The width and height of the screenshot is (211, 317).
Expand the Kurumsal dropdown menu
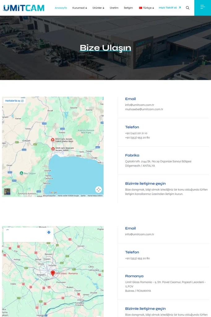pos(80,8)
